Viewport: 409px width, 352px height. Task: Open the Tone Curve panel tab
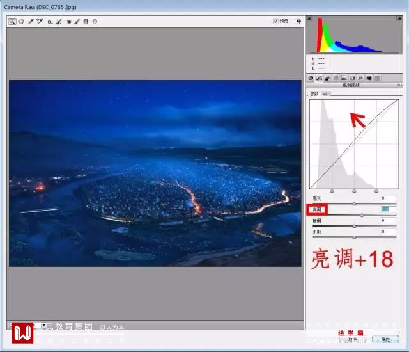[319, 78]
